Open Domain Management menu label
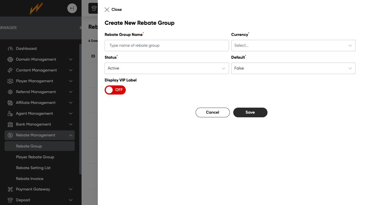Screen dimensions: 365x205 click(36, 60)
